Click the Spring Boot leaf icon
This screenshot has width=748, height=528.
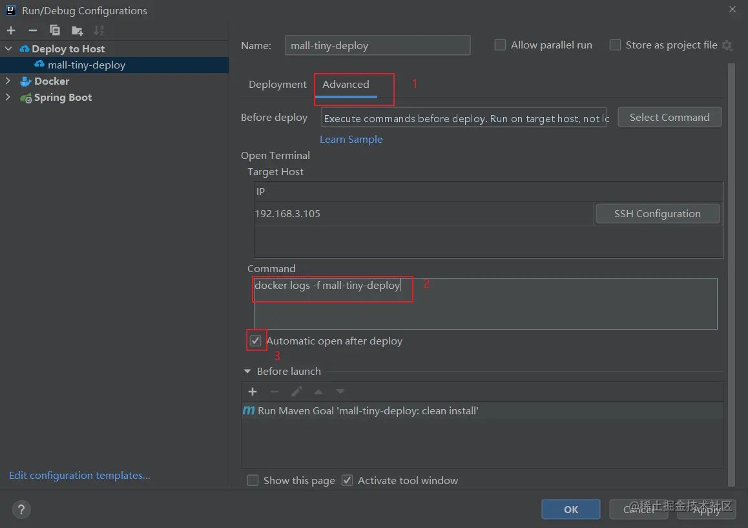[x=26, y=98]
